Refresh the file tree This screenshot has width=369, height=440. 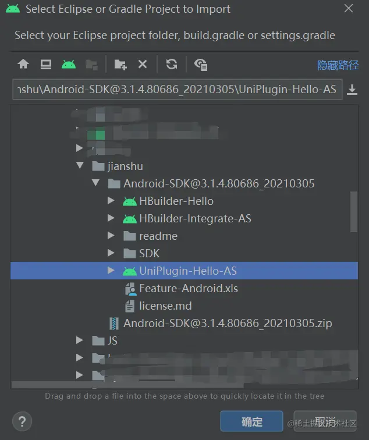pos(172,64)
